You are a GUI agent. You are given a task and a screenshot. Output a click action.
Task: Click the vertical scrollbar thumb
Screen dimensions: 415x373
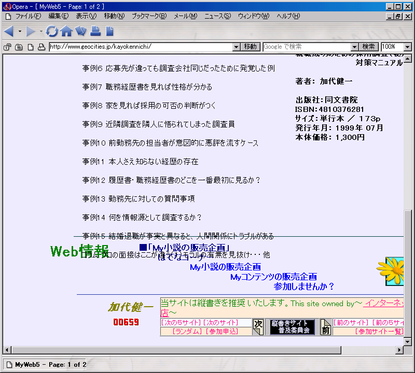coord(408,274)
